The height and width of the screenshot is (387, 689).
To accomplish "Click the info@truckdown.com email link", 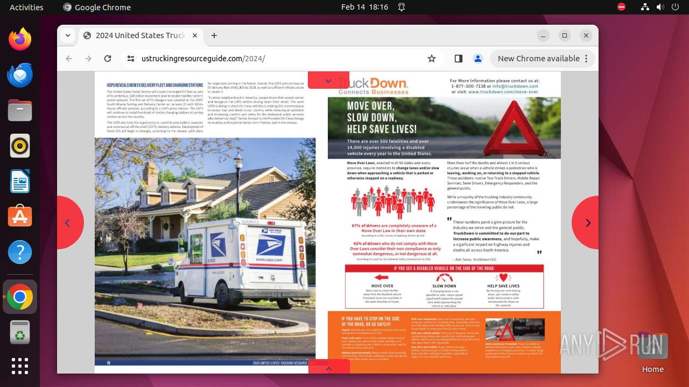I will click(516, 86).
